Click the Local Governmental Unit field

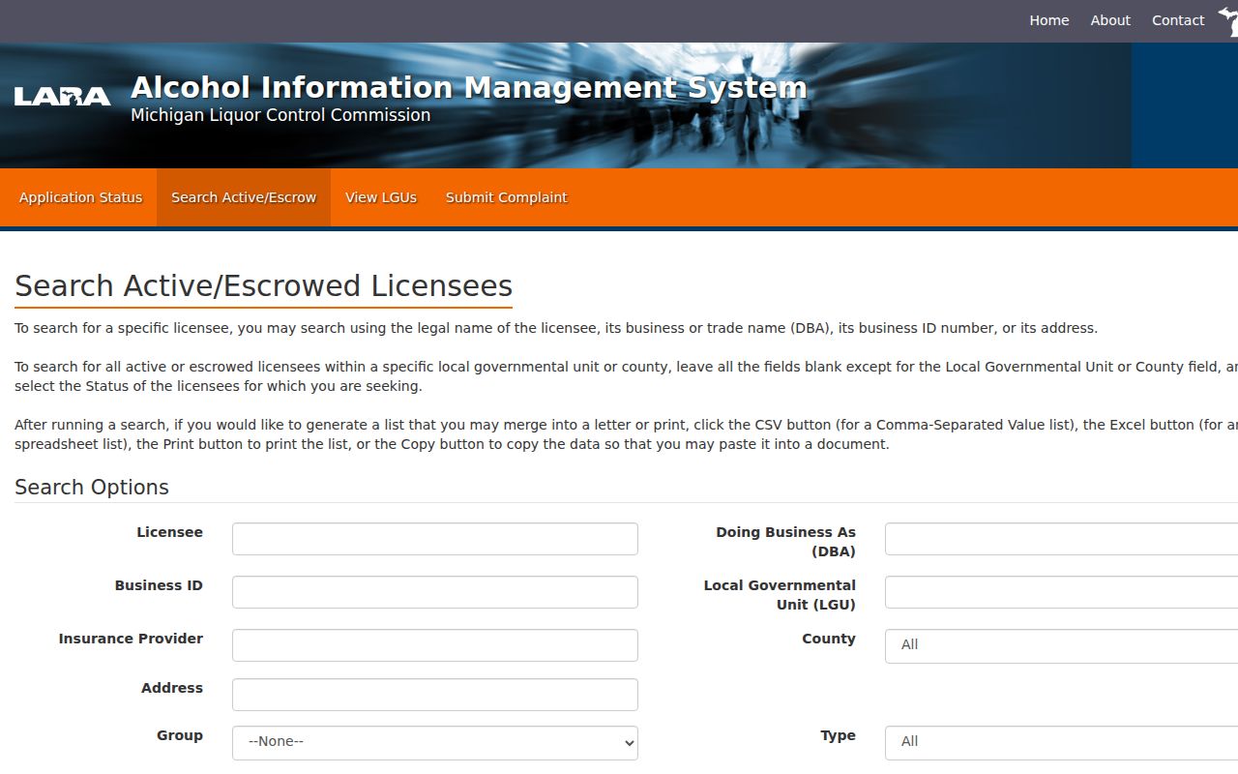[1061, 592]
